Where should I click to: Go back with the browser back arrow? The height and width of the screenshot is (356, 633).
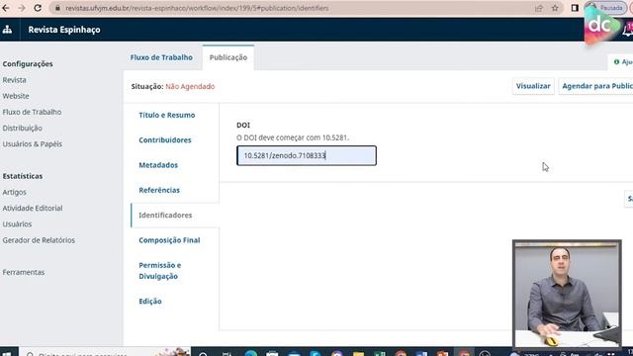click(6, 8)
